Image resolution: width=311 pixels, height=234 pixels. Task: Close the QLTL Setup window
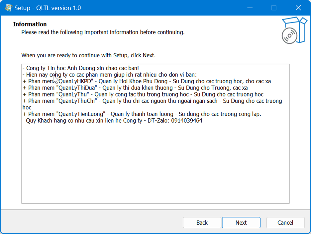(x=298, y=8)
